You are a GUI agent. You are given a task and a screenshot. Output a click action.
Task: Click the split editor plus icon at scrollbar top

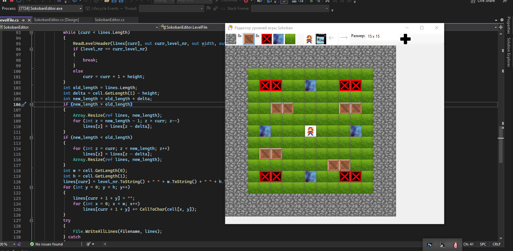(x=501, y=27)
